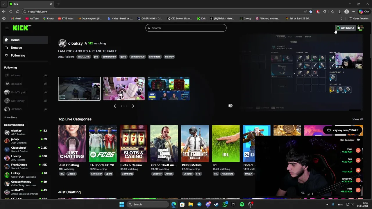Open Slots & Casino category card
372x209 pixels.
(133, 143)
